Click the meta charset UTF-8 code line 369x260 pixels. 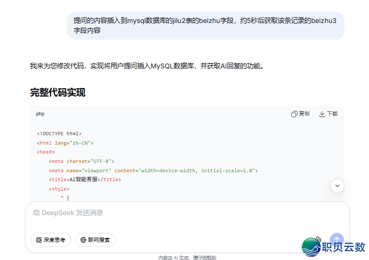point(81,161)
